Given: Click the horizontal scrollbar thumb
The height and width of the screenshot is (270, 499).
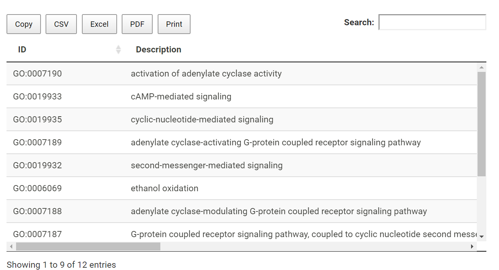Looking at the screenshot, I should coord(88,247).
